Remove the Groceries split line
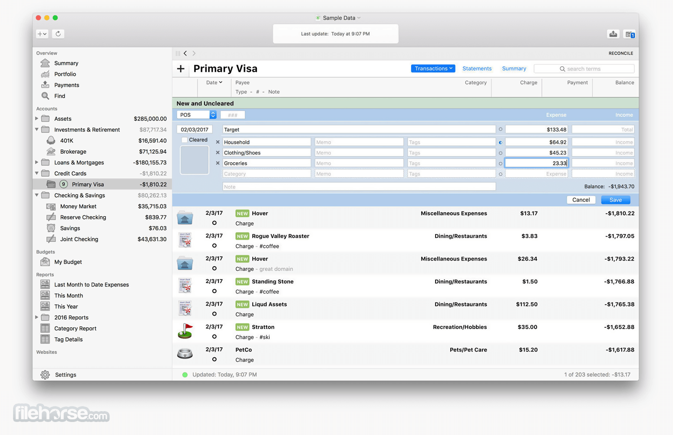673x435 pixels. pos(218,163)
